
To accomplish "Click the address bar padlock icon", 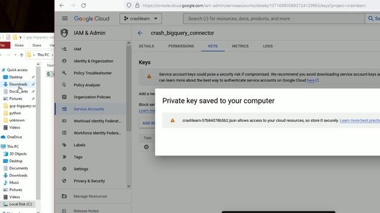I will (x=137, y=5).
